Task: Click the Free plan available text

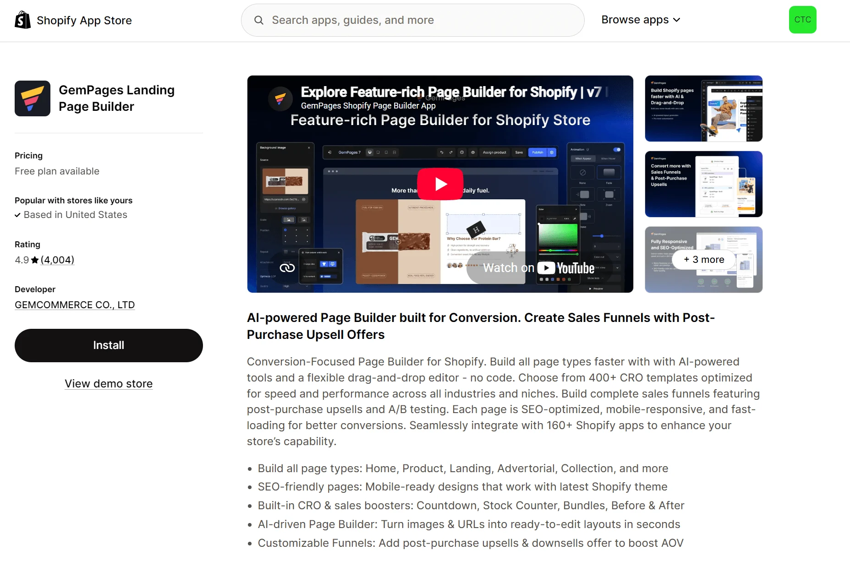Action: tap(57, 171)
